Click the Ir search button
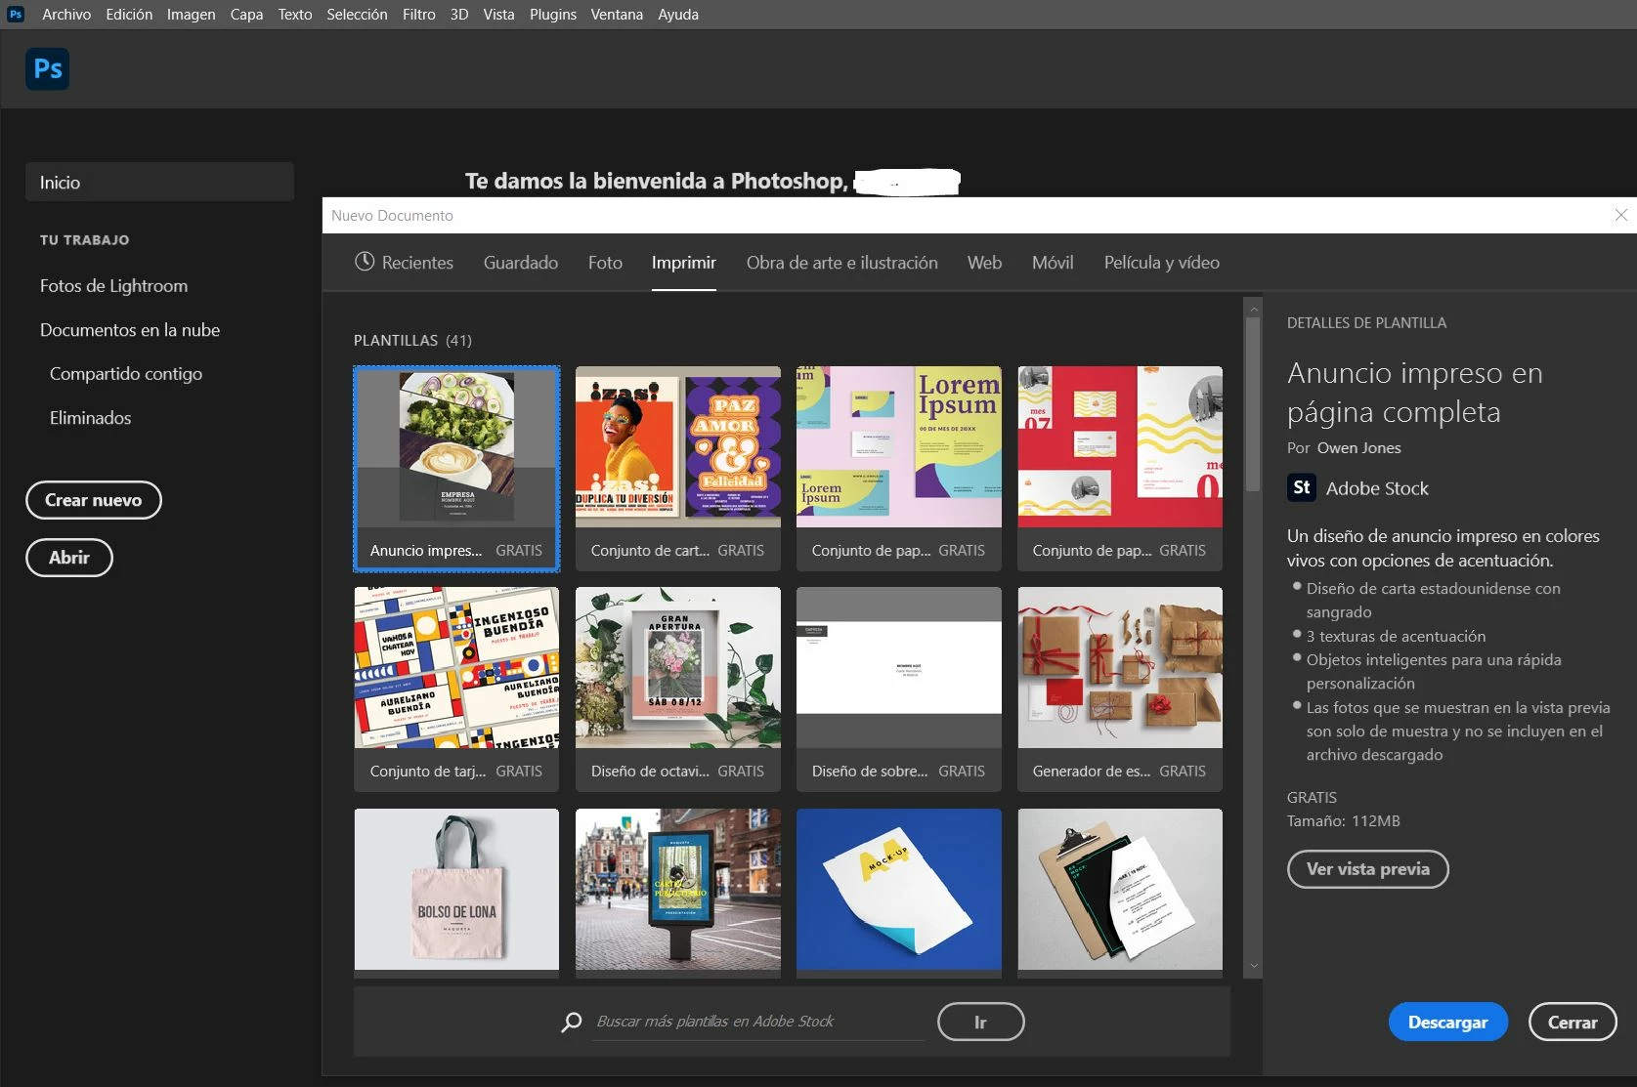This screenshot has width=1637, height=1087. pos(980,1022)
